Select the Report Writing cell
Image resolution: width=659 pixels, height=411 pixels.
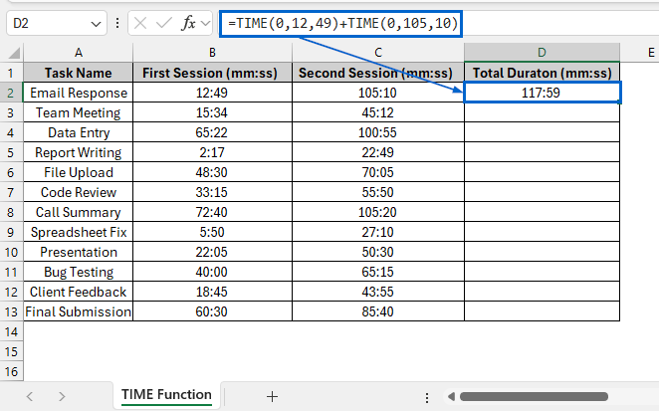pos(79,152)
